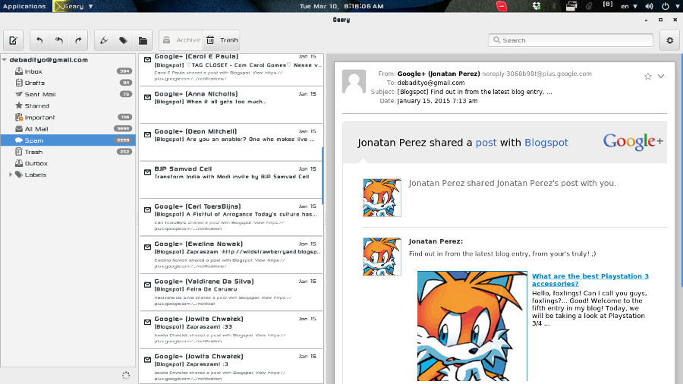Move conversation to Trash via toolbar button
This screenshot has height=384, width=683.
pos(222,40)
